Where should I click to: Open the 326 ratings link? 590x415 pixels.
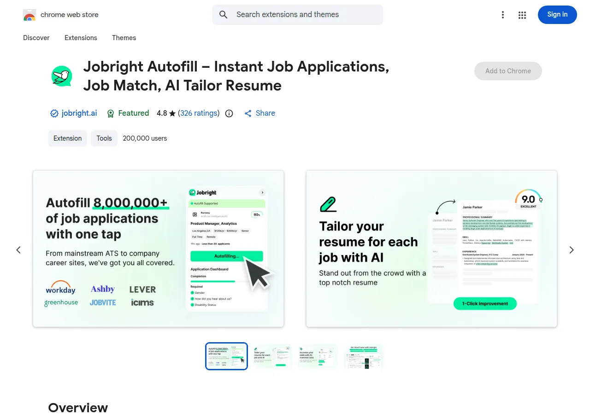(199, 113)
